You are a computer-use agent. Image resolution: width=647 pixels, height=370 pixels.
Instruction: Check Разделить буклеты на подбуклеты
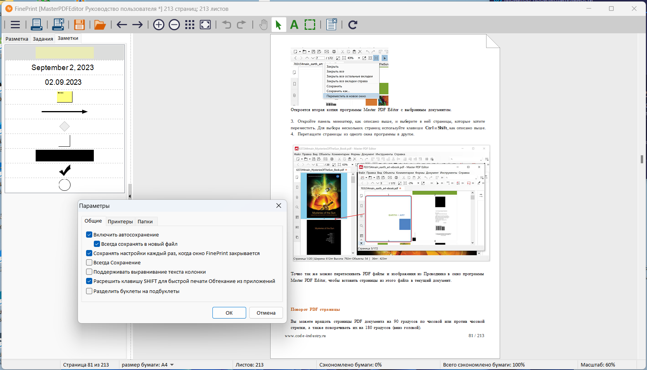point(89,291)
